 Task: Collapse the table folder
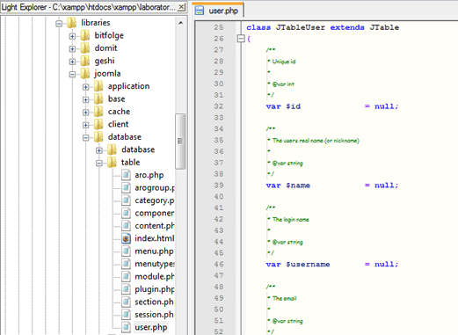(x=99, y=164)
